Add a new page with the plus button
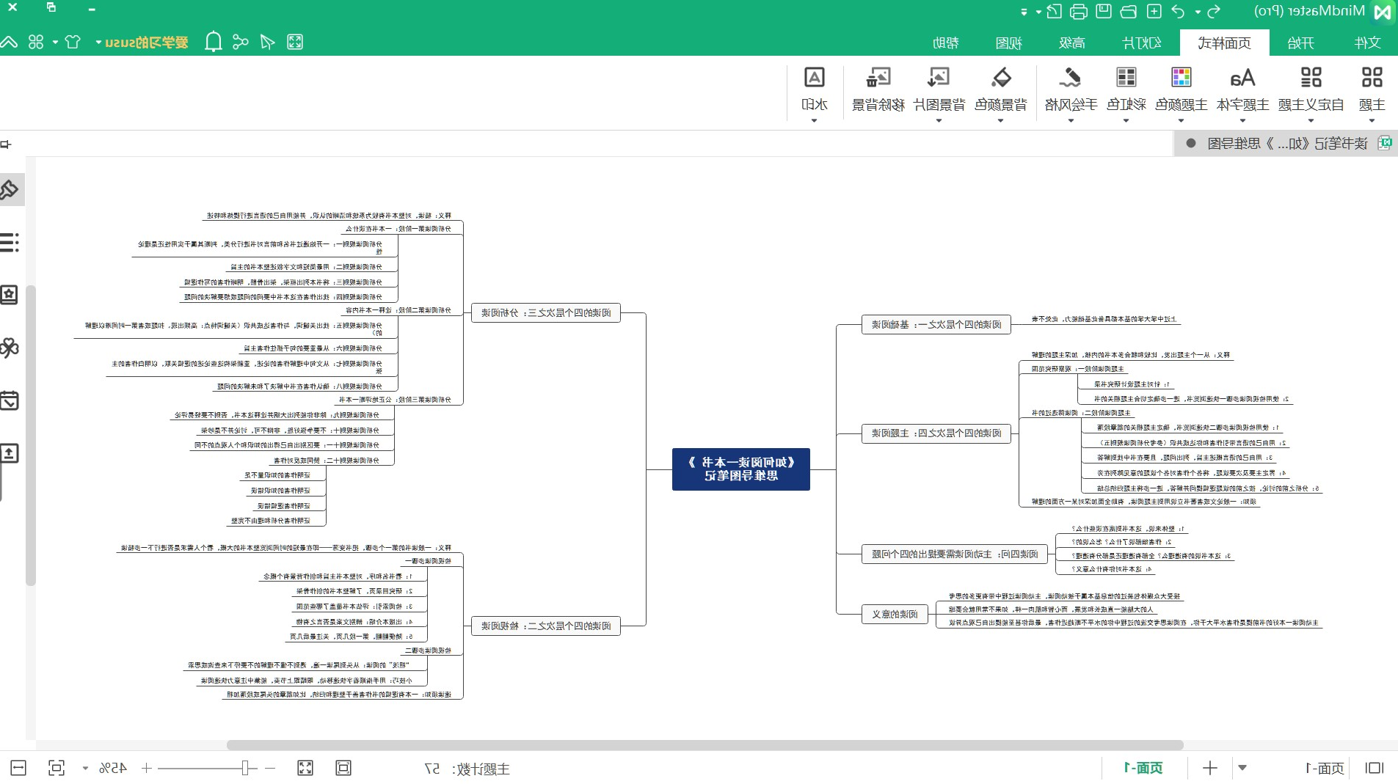This screenshot has width=1398, height=784. point(1210,768)
